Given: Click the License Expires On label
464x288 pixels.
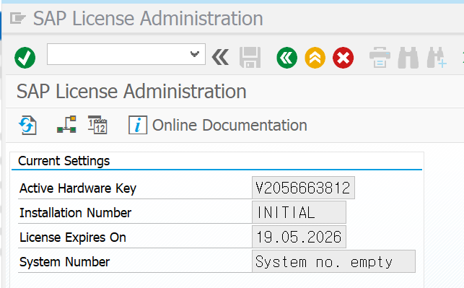Looking at the screenshot, I should coord(73,237).
